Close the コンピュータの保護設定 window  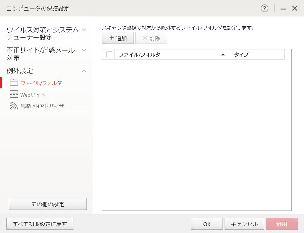(x=295, y=9)
